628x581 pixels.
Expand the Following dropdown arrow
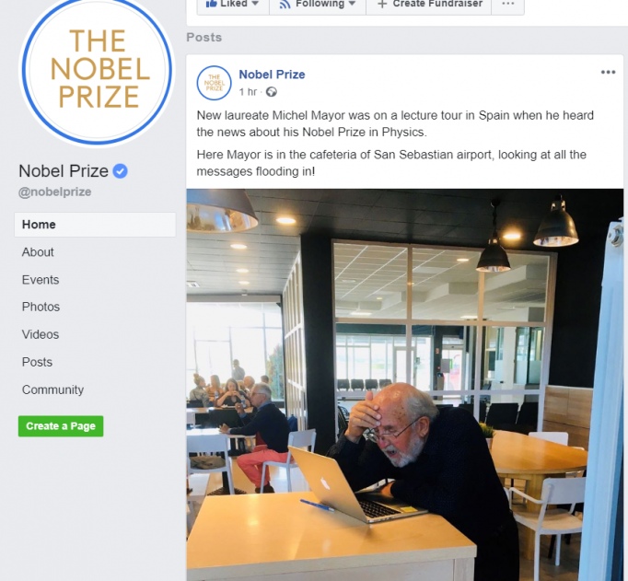[x=352, y=4]
